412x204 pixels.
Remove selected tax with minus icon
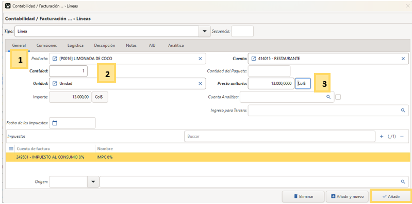[x=402, y=137]
